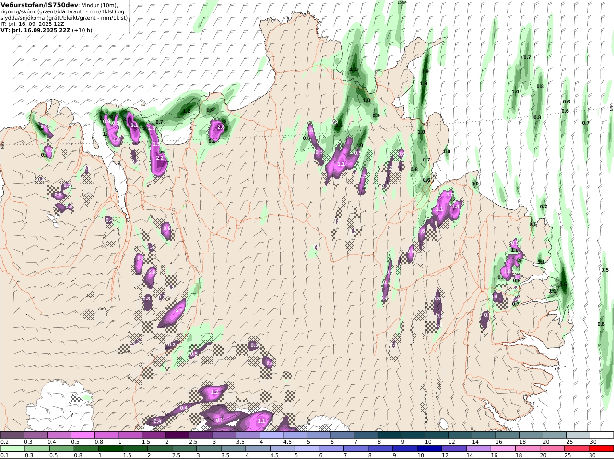The image size is (614, 459).
Task: Click the 3.1 precipitation value on the map
Action: point(134,125)
